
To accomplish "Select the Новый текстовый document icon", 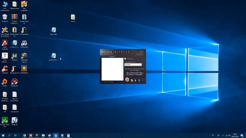I will 15,96.
